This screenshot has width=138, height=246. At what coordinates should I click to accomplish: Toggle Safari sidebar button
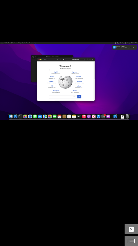[45, 60]
